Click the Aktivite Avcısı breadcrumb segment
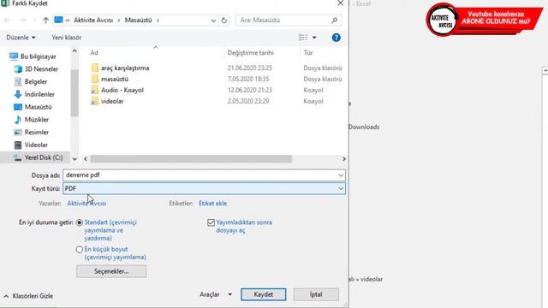Screen dimensions: 548x308 (93, 21)
